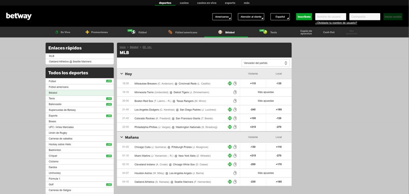409x194 pixels.
Task: Open Cash Out tab
Action: [329, 32]
